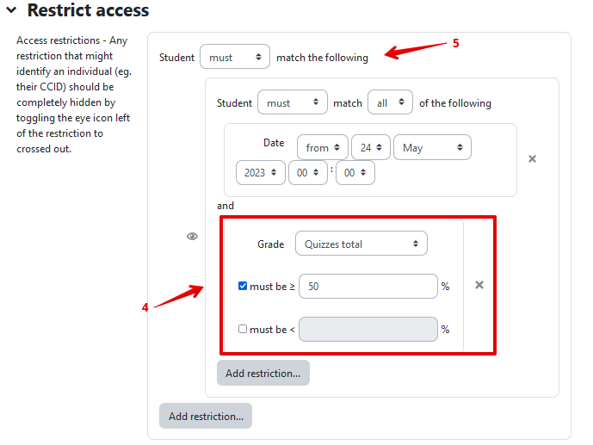Open the nested Student must dropdown
This screenshot has width=593, height=445.
coord(292,103)
